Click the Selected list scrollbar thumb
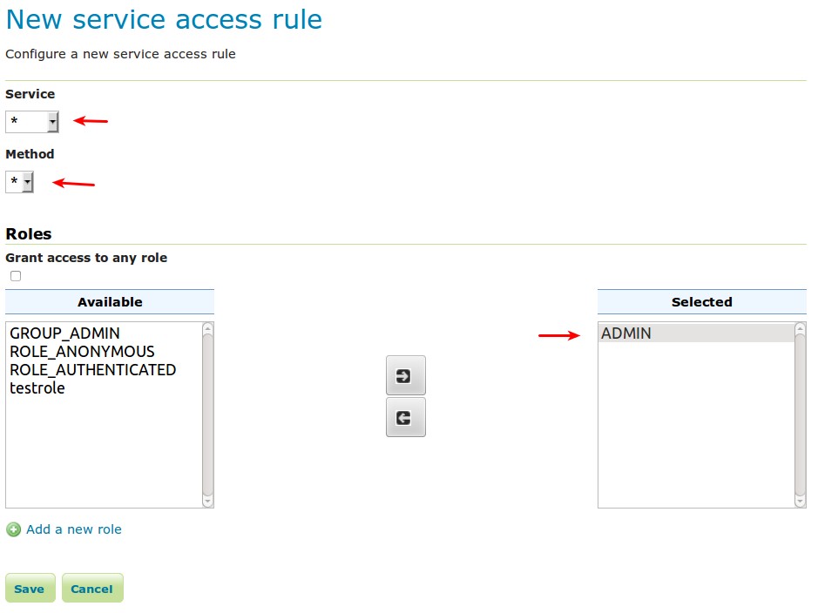Image resolution: width=818 pixels, height=613 pixels. coord(800,414)
